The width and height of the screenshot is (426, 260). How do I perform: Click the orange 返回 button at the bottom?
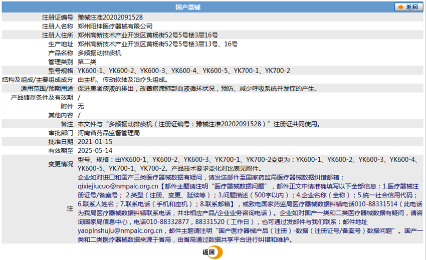pyautogui.click(x=212, y=252)
